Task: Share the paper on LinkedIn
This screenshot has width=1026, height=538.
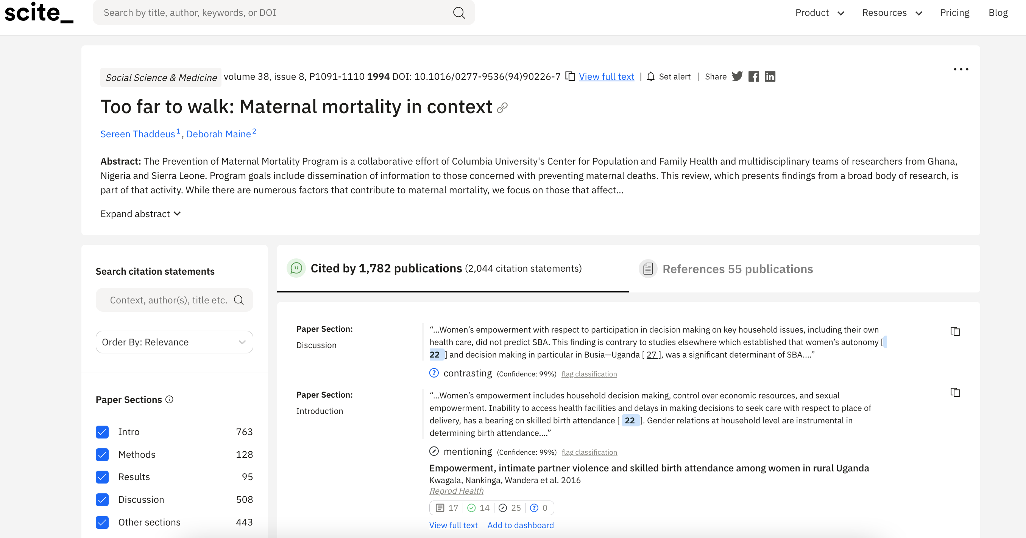Action: (770, 76)
